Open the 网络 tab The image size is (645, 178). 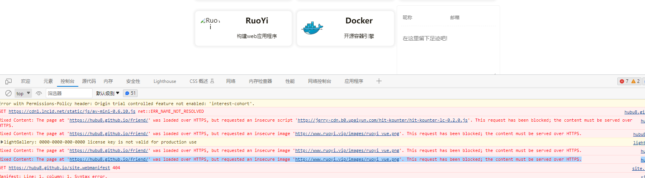point(231,81)
